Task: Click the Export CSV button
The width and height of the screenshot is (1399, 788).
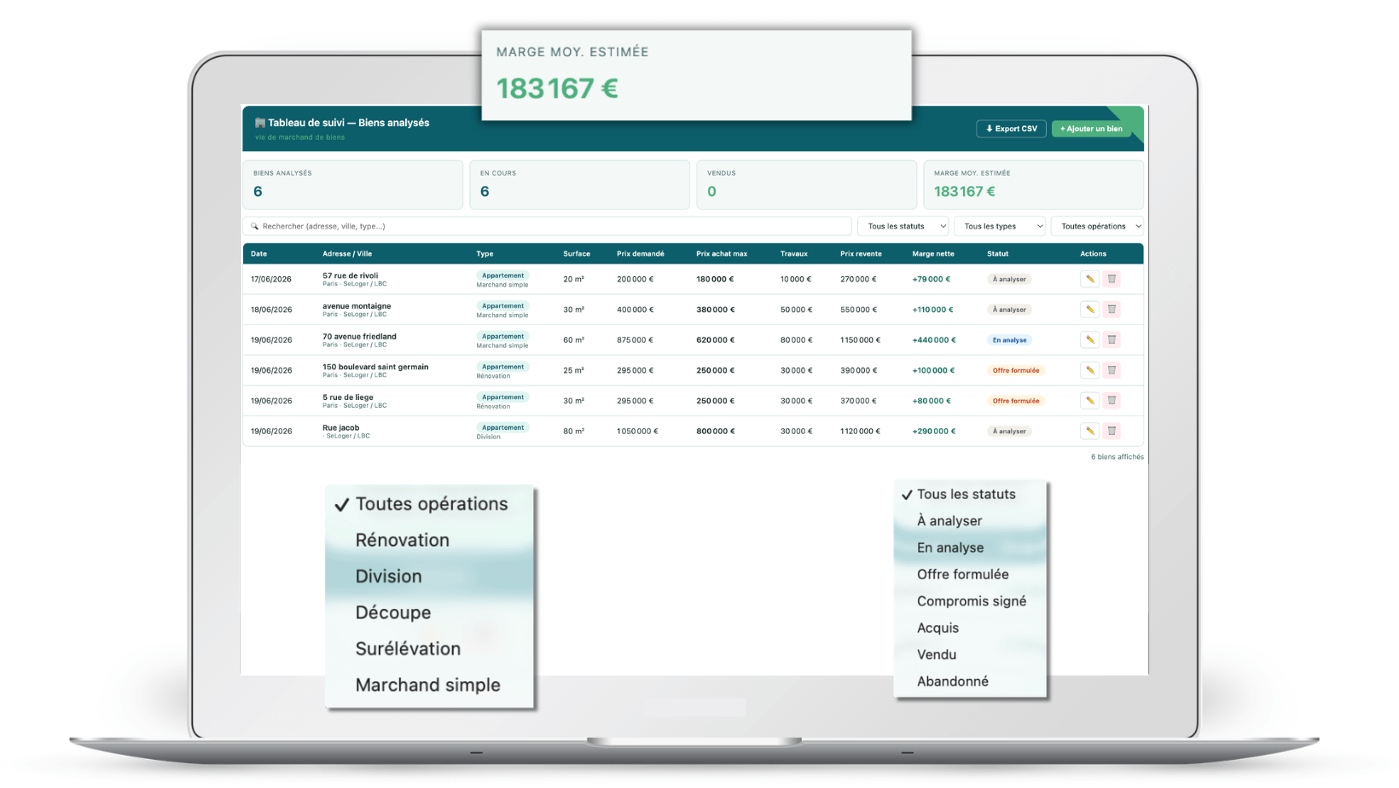Action: 1011,129
